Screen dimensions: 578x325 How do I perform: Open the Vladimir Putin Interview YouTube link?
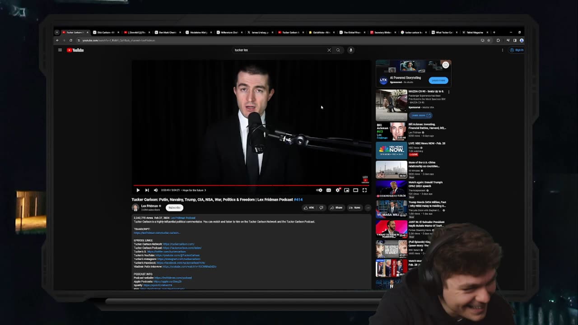point(189,267)
